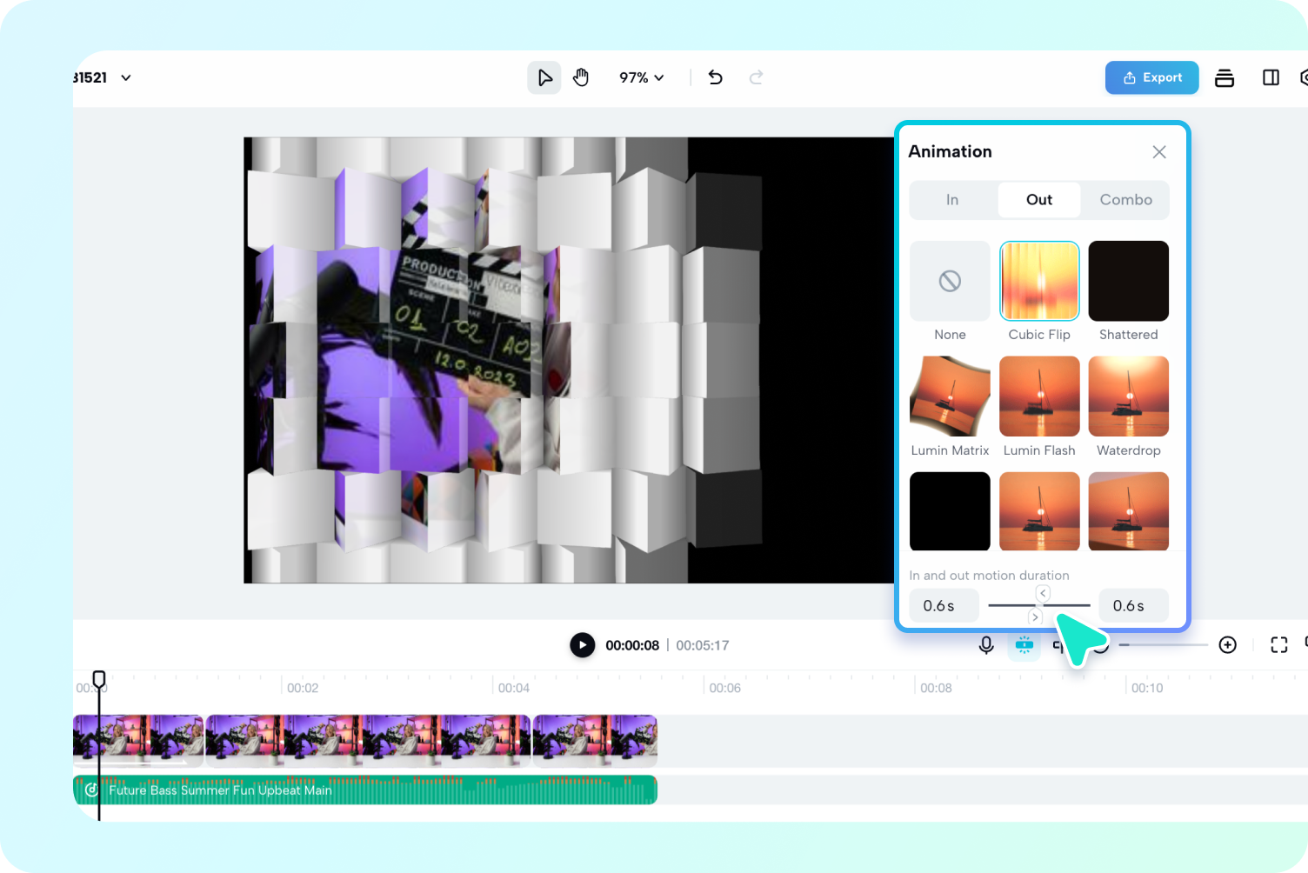Click the layers stack icon near Export
Image resolution: width=1308 pixels, height=873 pixels.
[1225, 77]
